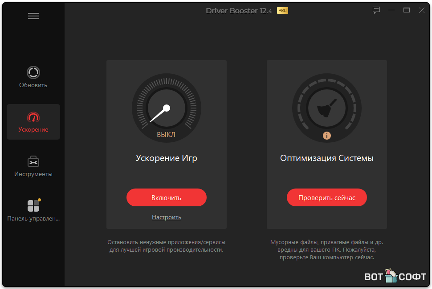Click the game boost speedometer gauge
The width and height of the screenshot is (432, 289).
167,108
